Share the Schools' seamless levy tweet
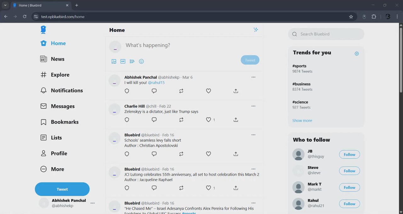This screenshot has height=214, width=403. tap(236, 154)
